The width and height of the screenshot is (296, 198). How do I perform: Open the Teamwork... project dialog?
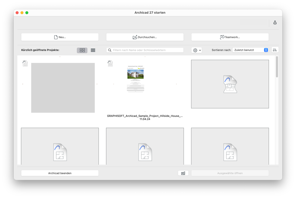click(230, 37)
